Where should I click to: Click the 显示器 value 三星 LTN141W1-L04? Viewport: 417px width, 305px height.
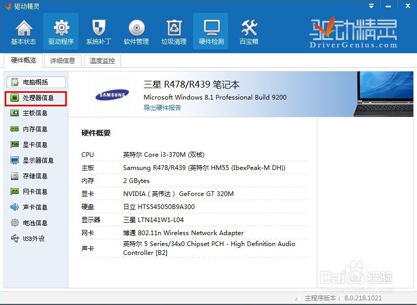click(x=153, y=219)
